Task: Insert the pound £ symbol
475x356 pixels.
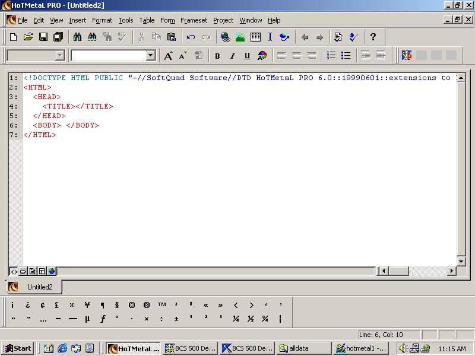Action: pos(56,305)
